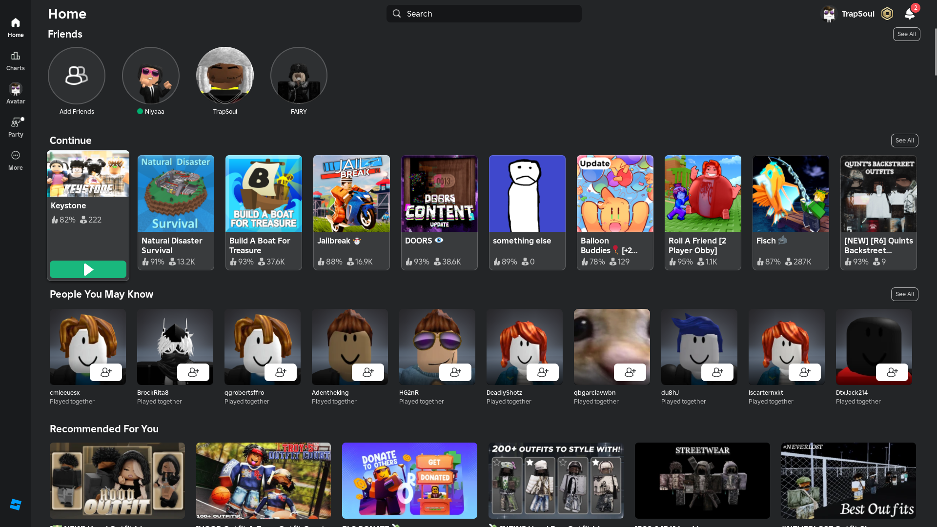Screen dimensions: 937x527
Task: View BrockRita8 avatar thumbnail
Action: (175, 347)
